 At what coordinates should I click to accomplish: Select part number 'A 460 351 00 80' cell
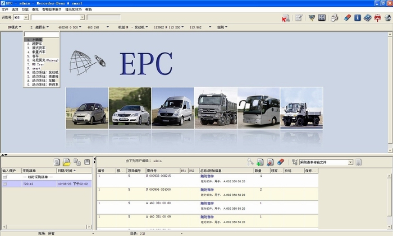158,203
